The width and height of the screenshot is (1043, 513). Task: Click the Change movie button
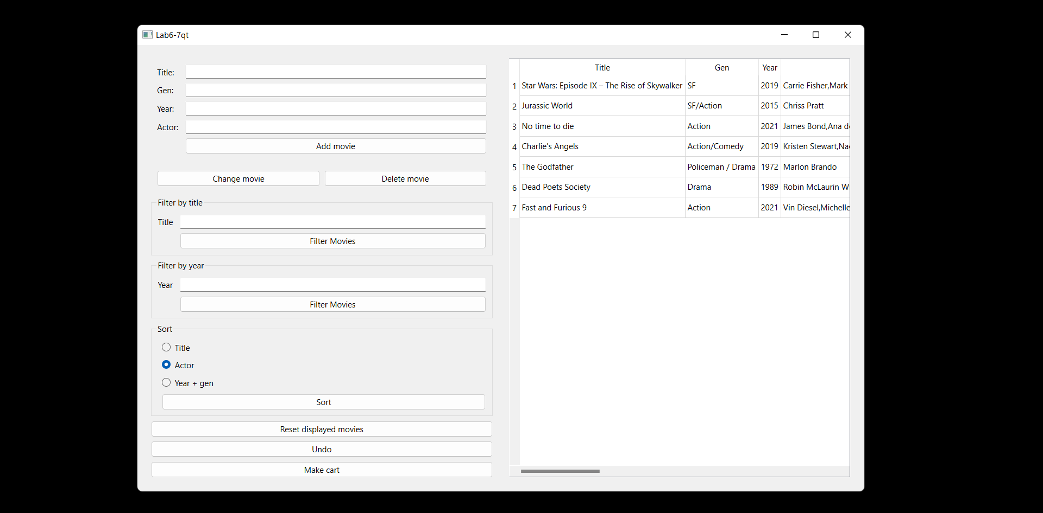238,179
